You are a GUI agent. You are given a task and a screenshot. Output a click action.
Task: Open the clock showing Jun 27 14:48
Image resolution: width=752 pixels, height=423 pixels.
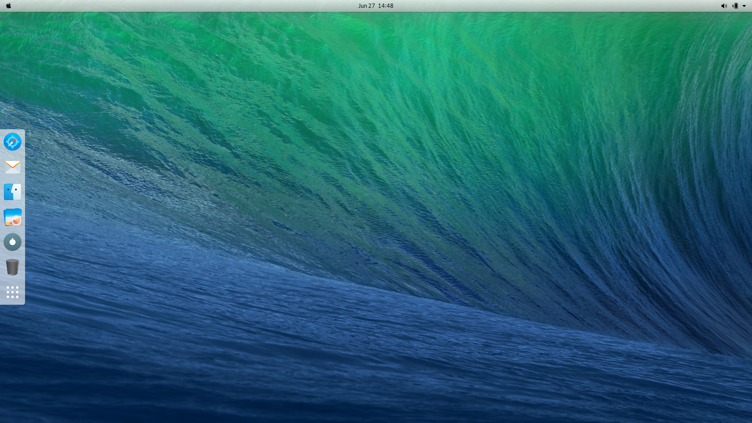click(376, 6)
